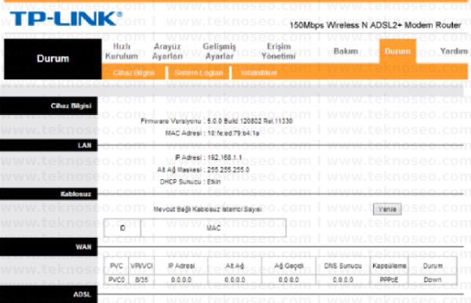The image size is (471, 303).
Task: Open the Hızlı Kurulum tab
Action: pos(122,51)
